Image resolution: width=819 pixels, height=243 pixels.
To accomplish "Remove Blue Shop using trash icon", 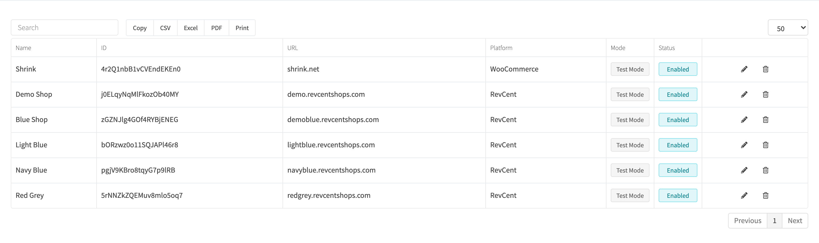I will click(765, 120).
